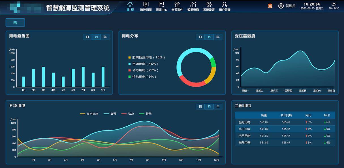The image size is (344, 168).
Task: Click the 当日用电 row in current usage table
Action: (x=244, y=129)
